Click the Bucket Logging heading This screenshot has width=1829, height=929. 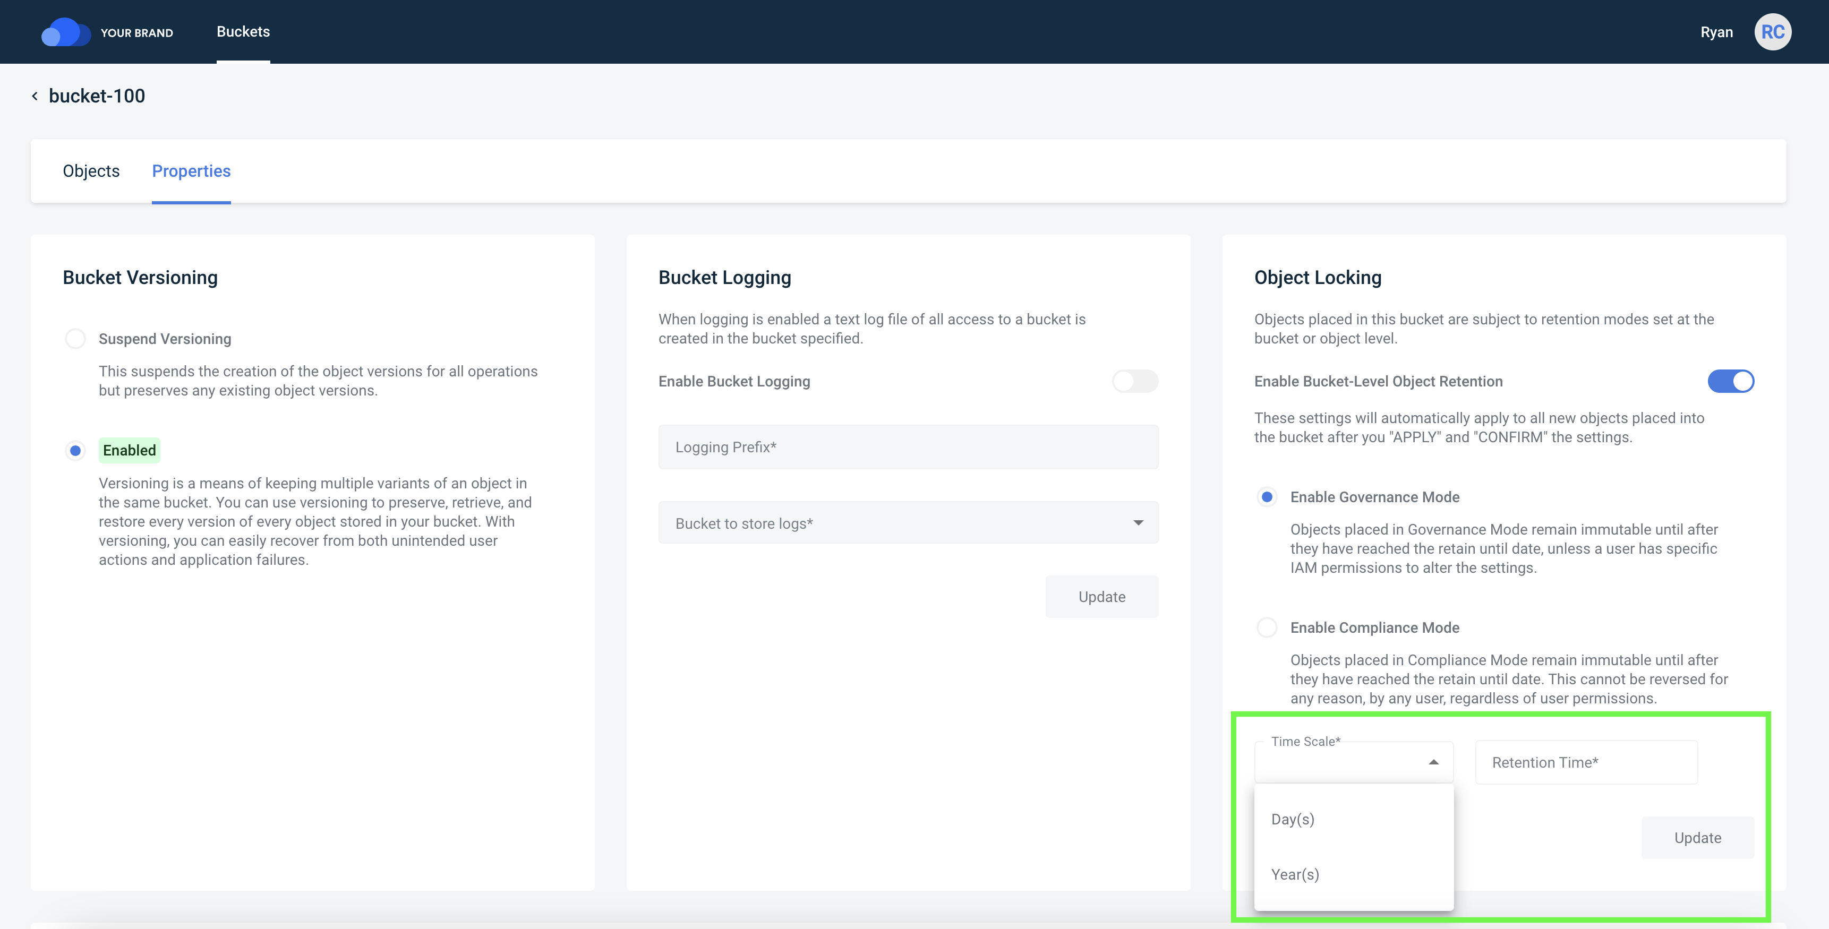(x=724, y=278)
